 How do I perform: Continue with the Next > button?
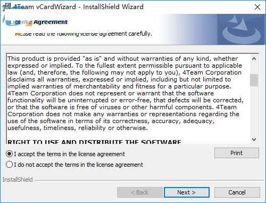[x=187, y=192]
